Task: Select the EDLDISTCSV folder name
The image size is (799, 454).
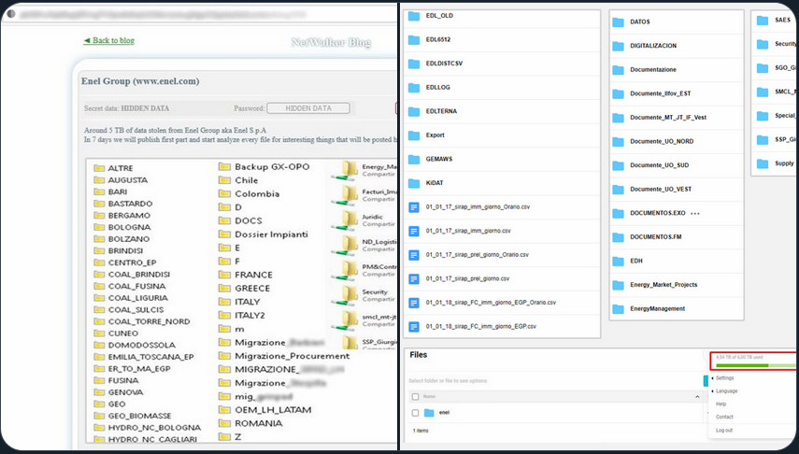Action: click(444, 64)
